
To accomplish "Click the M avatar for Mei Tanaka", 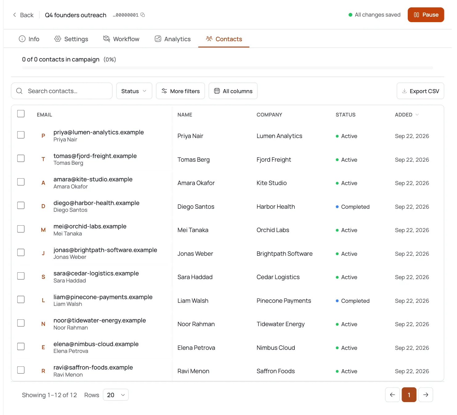I will point(43,230).
